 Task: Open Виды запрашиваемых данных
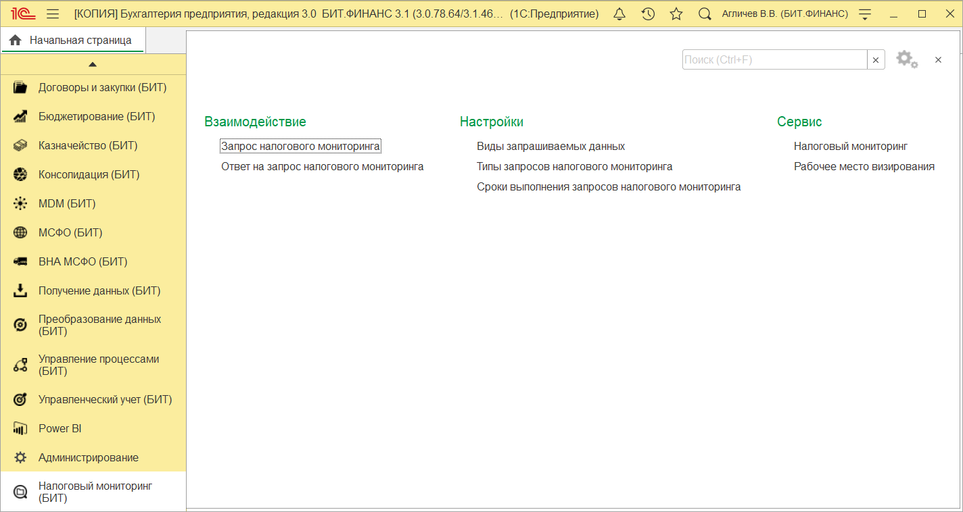[550, 146]
